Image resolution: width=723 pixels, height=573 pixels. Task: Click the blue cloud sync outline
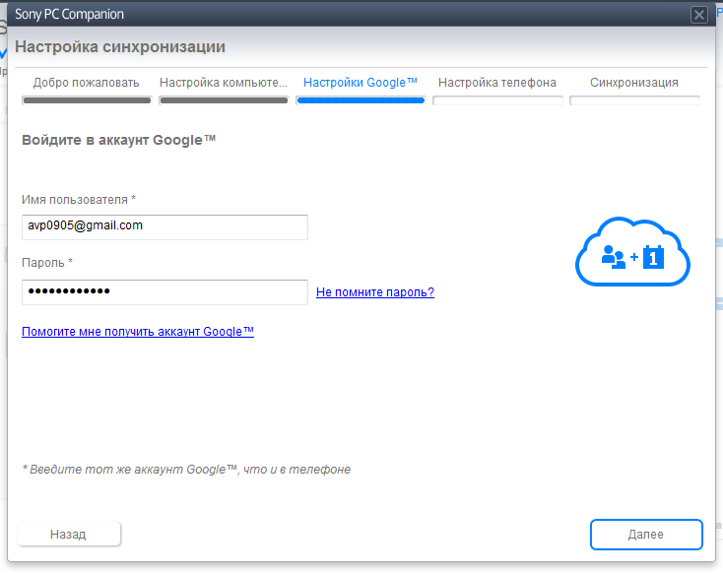coord(632,224)
